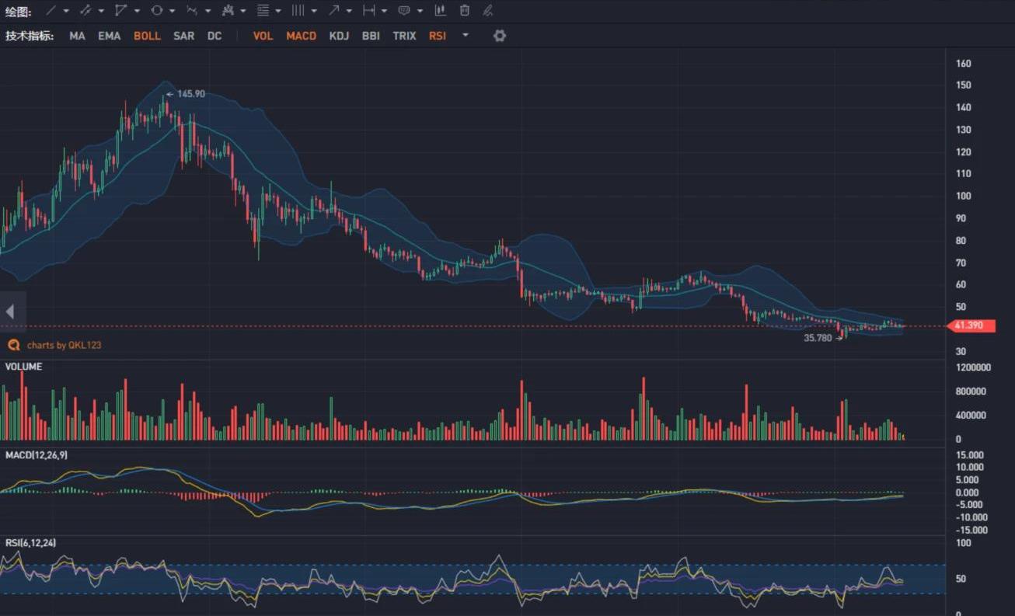Click the comment annotation bubble tool

[404, 11]
